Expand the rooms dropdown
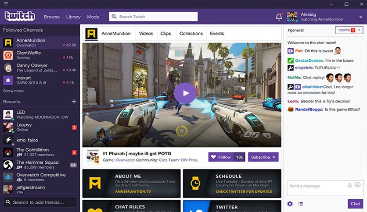This screenshot has height=212, width=367. (x=349, y=30)
